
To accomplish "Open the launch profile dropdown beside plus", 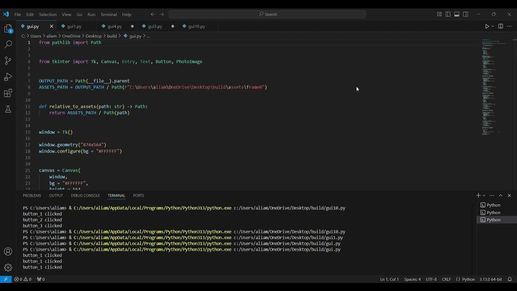I will 484,196.
